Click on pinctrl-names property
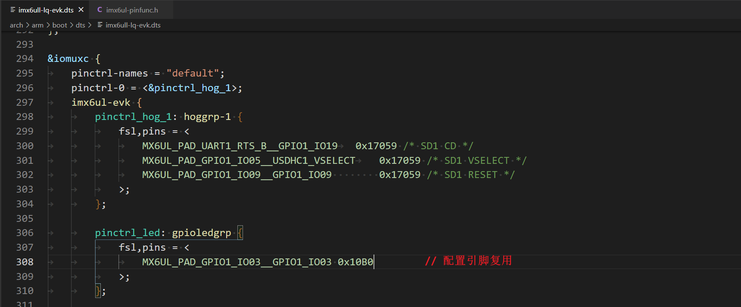Image resolution: width=741 pixels, height=307 pixels. click(x=109, y=73)
